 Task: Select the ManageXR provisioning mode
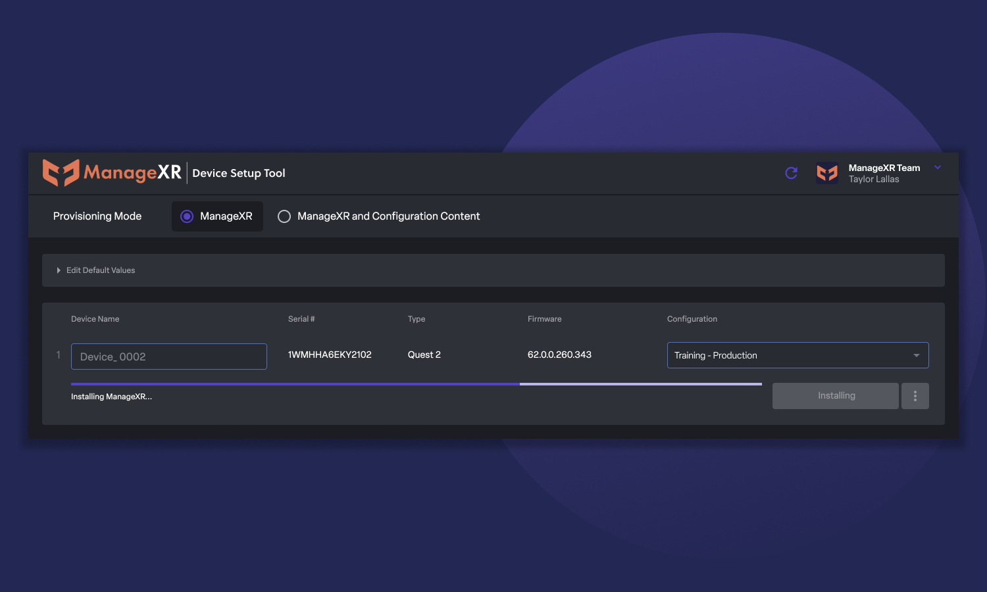tap(217, 216)
